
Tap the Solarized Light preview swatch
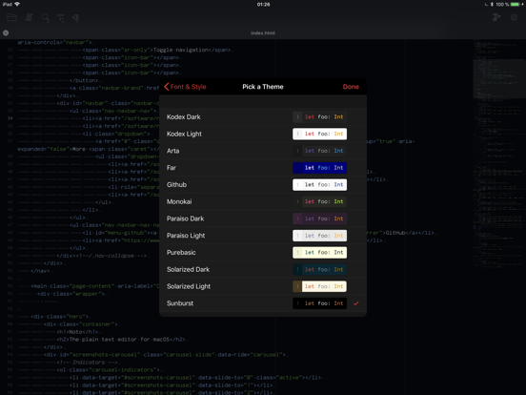(x=319, y=286)
